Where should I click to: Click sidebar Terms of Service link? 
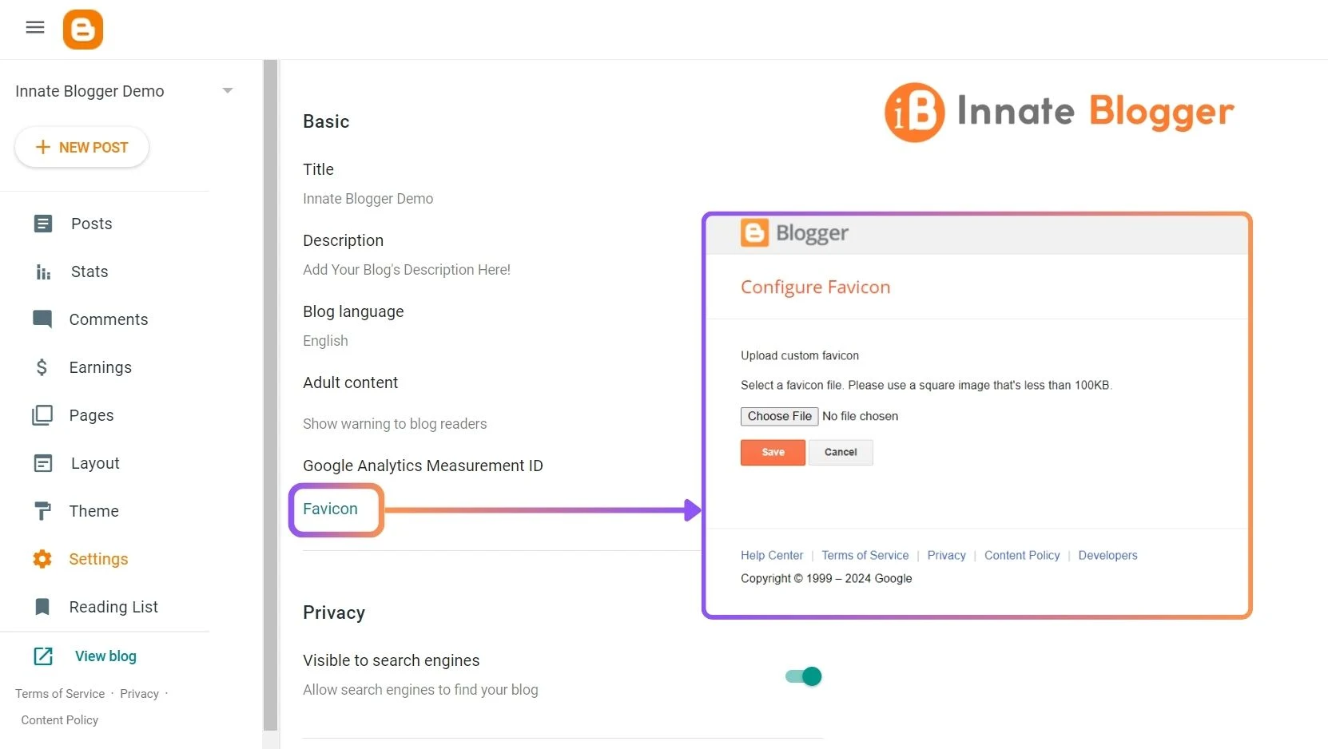pyautogui.click(x=60, y=694)
